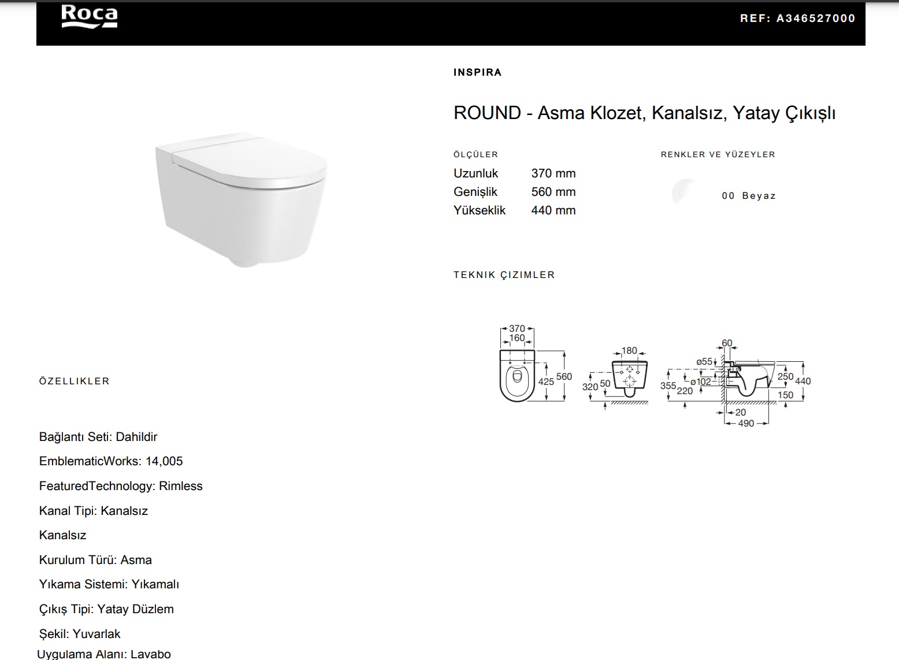Click the '560 mm' width value
The height and width of the screenshot is (660, 899).
pos(553,192)
